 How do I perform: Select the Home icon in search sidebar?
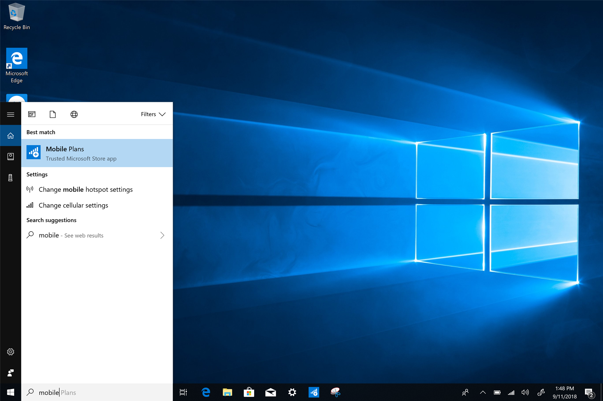(x=11, y=135)
